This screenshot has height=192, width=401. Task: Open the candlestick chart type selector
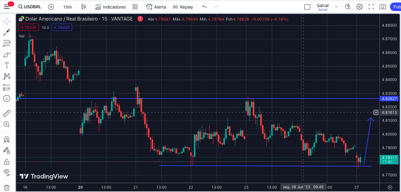(x=83, y=7)
